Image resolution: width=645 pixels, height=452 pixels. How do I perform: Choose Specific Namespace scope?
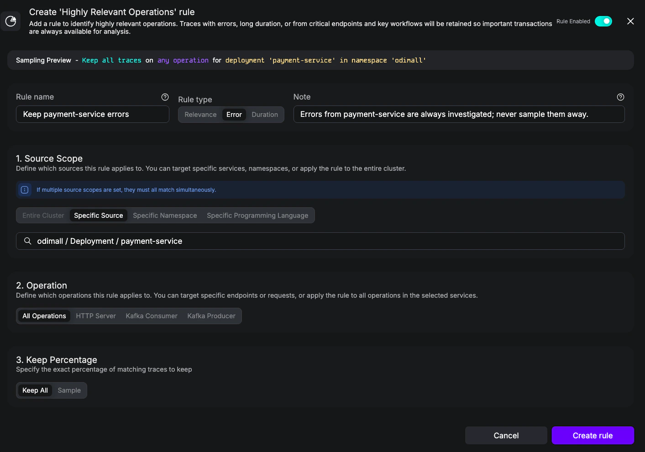point(165,215)
